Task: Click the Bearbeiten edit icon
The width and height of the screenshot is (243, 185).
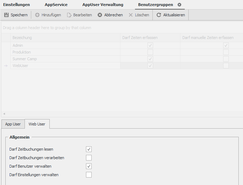Action: (x=69, y=15)
